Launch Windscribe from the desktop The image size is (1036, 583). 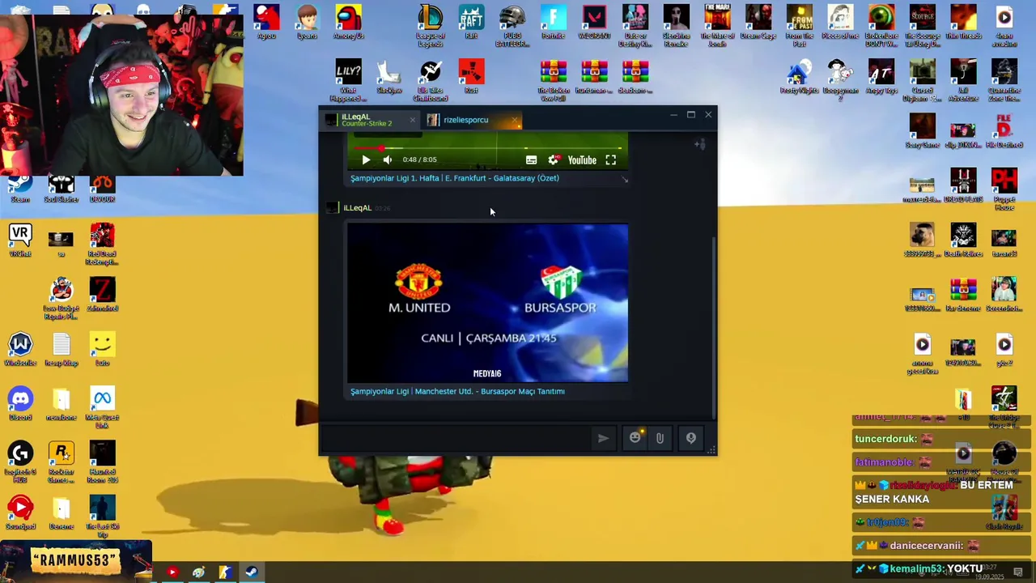[20, 349]
